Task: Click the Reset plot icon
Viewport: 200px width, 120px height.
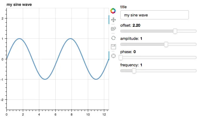Action: [113, 38]
